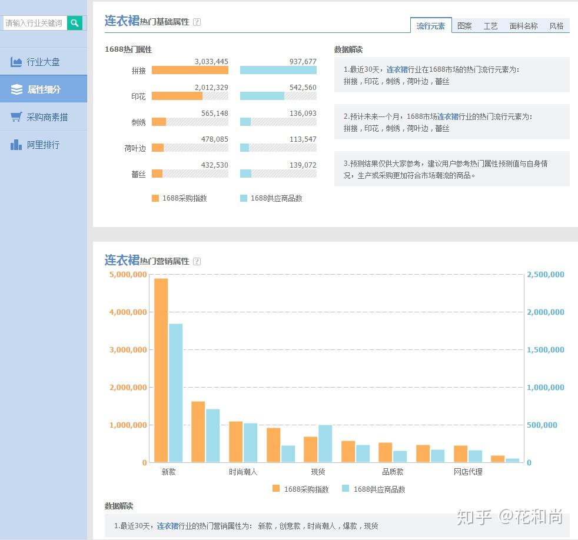578x540 pixels.
Task: Toggle lower chart 1688采购指数 legend swatch
Action: click(x=275, y=488)
